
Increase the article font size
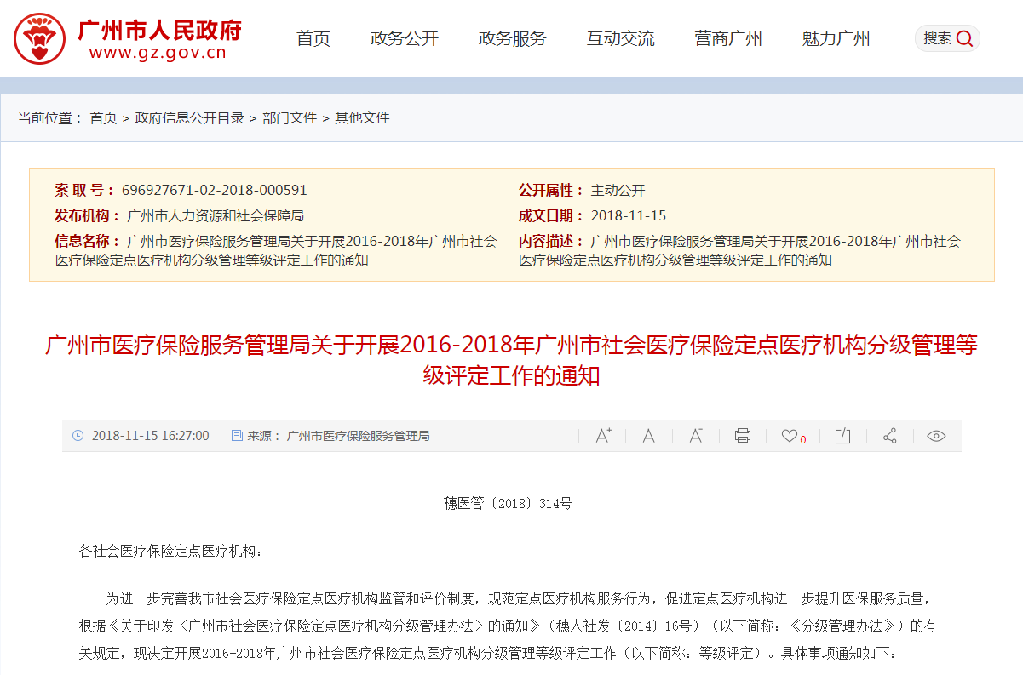pos(604,435)
